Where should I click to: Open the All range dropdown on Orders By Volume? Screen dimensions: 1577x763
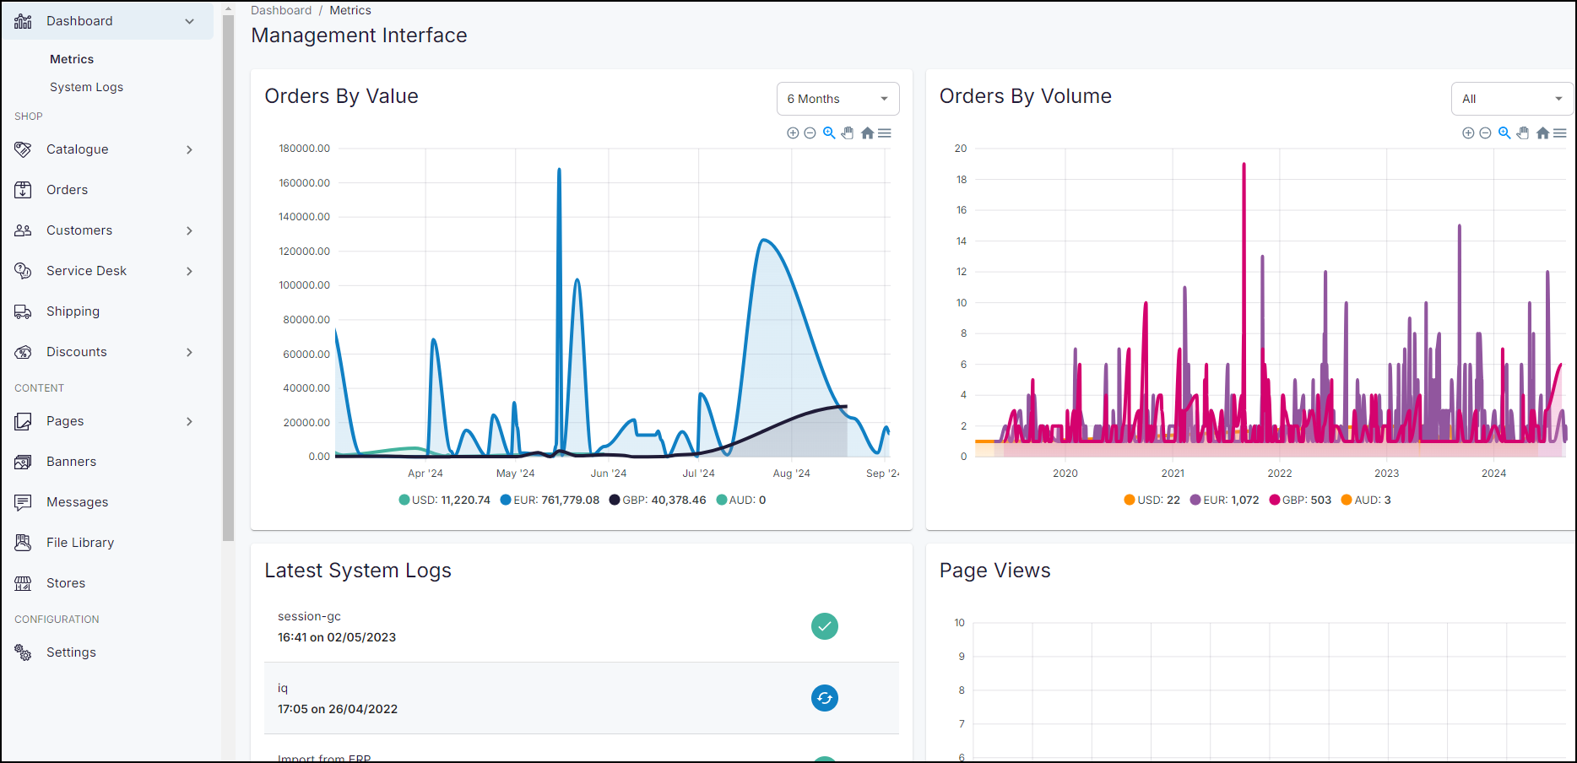(1511, 99)
